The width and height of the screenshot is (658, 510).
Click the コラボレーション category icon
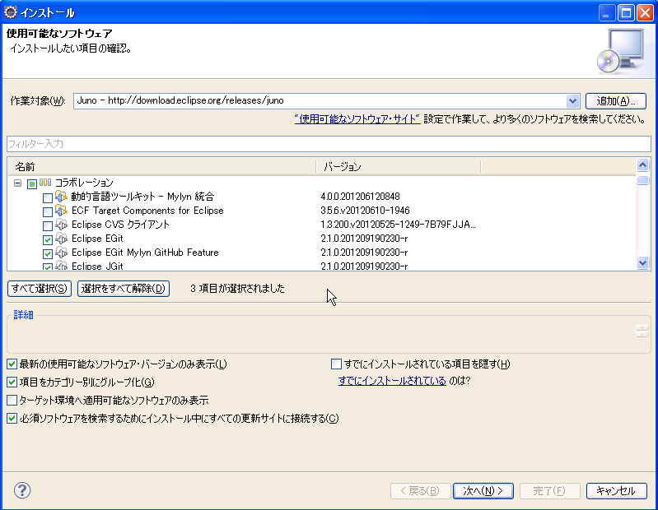tap(45, 183)
